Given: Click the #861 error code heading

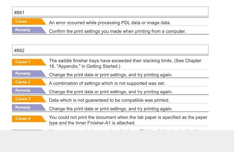Looking at the screenshot, I should 19,12.
